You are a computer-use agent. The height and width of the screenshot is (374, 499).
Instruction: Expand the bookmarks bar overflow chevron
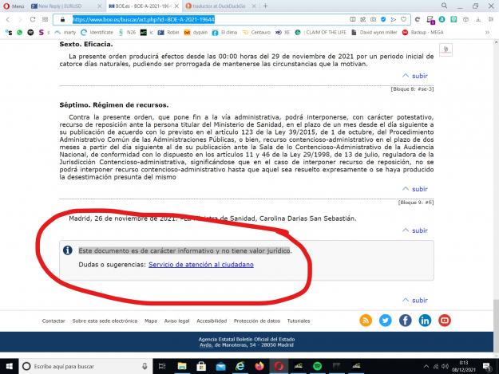pos(487,33)
